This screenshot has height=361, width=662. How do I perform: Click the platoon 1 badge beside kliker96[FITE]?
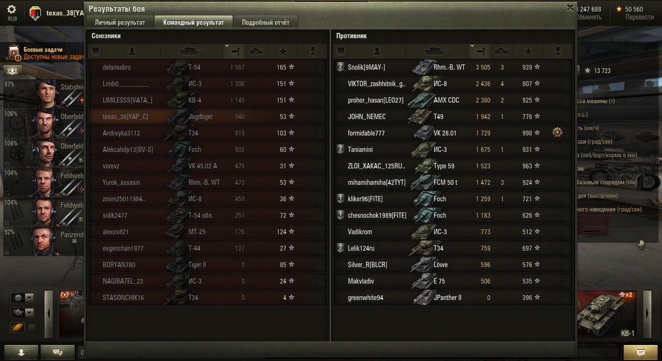(x=341, y=199)
